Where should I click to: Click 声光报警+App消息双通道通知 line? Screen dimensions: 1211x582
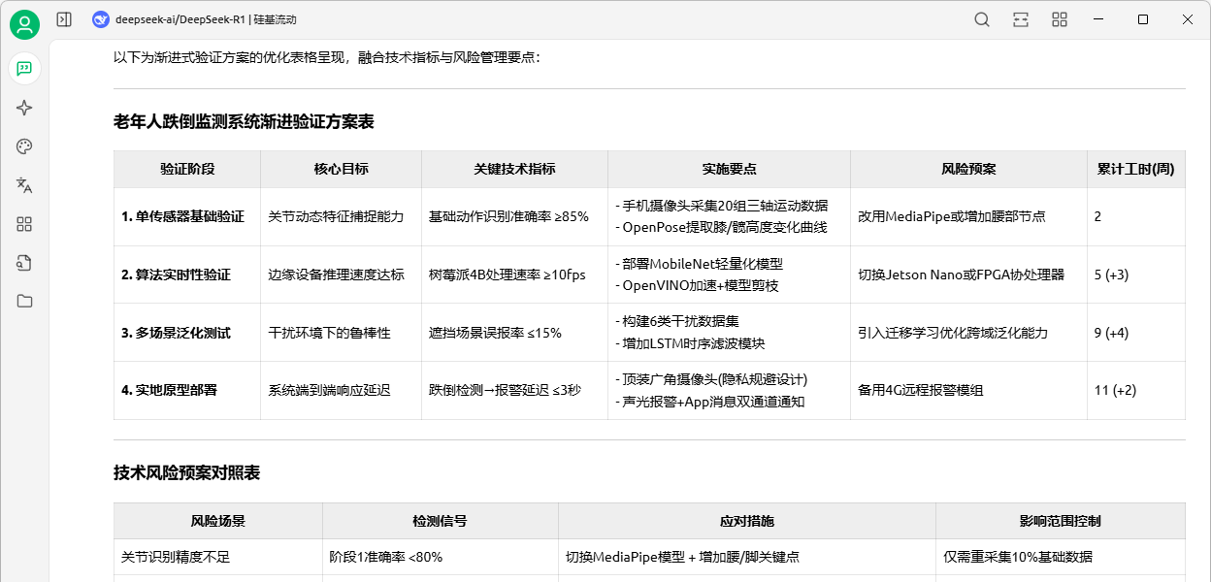tap(710, 402)
